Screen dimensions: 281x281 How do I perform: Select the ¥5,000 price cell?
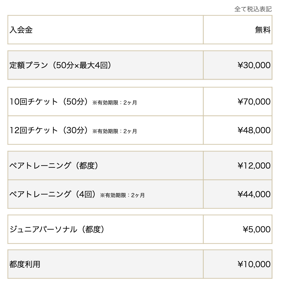(x=238, y=229)
